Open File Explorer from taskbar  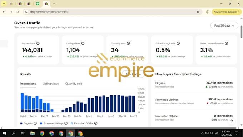pos(33,133)
